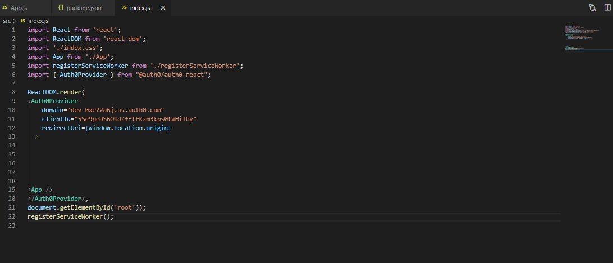Close the index.js tab
Image resolution: width=613 pixels, height=263 pixels.
163,8
